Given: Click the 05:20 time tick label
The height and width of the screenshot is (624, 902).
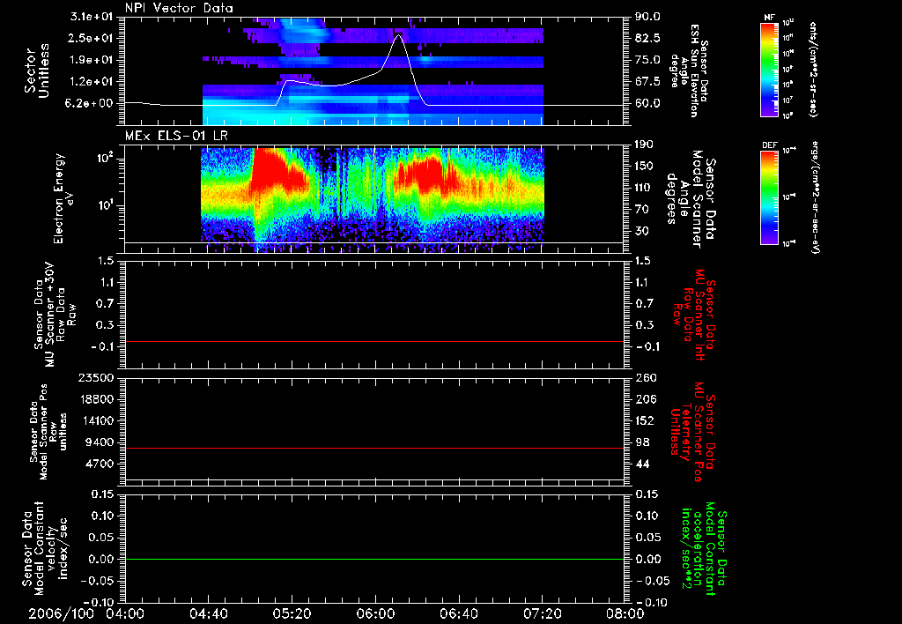Looking at the screenshot, I should point(292,613).
